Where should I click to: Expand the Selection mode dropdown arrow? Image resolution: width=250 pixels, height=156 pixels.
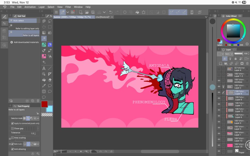[38, 118]
